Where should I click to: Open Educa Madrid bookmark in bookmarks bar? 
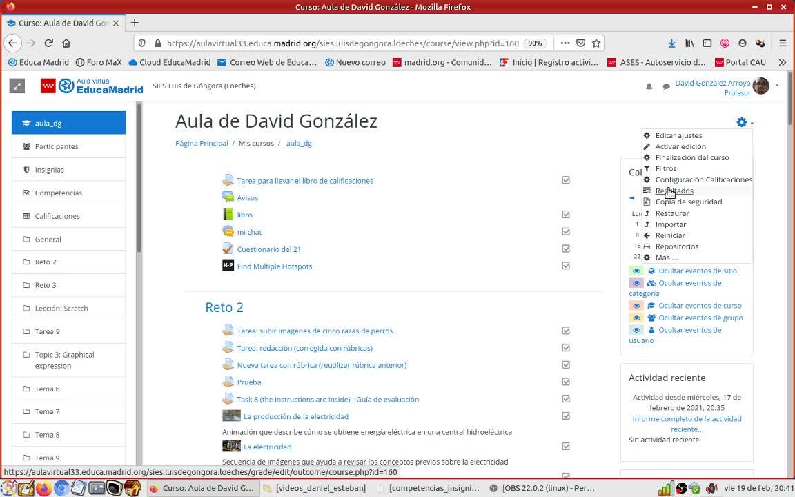pyautogui.click(x=39, y=62)
